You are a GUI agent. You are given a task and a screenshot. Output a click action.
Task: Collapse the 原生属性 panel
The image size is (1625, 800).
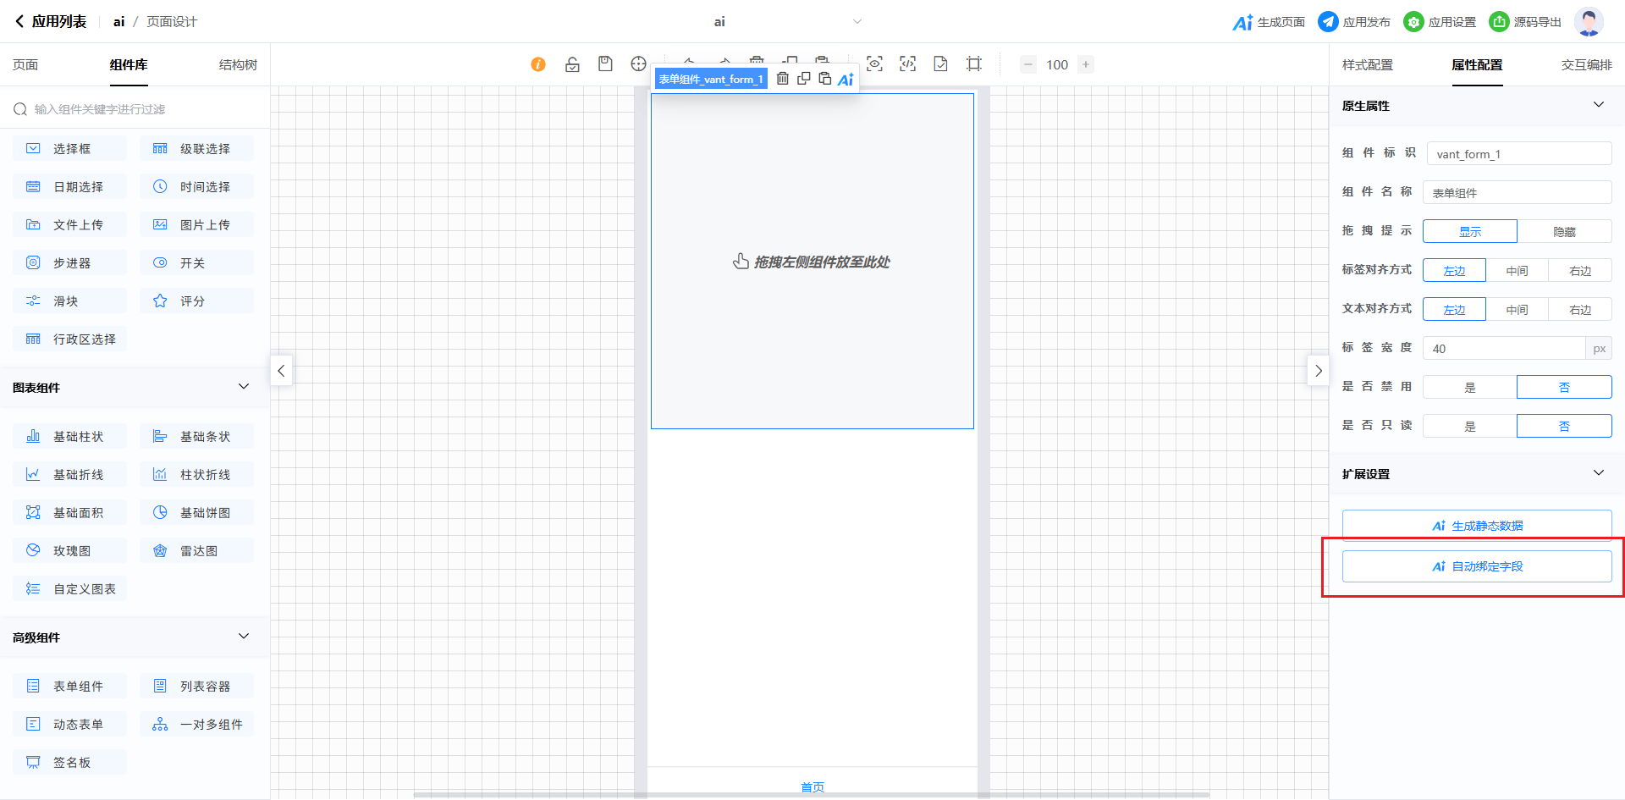(x=1598, y=105)
